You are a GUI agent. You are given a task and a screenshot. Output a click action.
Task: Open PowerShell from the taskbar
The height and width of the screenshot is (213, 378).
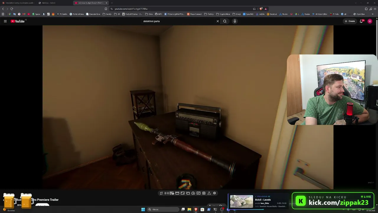pos(209,209)
